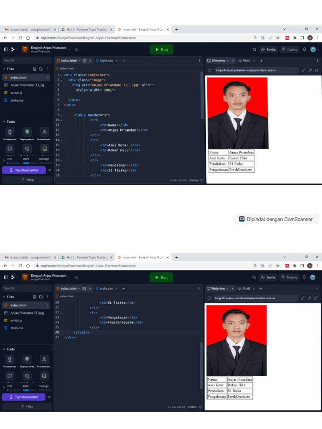
Task: Select the Gmail tanpa subjek browser tab, lower Chrome
Action: click(30, 258)
